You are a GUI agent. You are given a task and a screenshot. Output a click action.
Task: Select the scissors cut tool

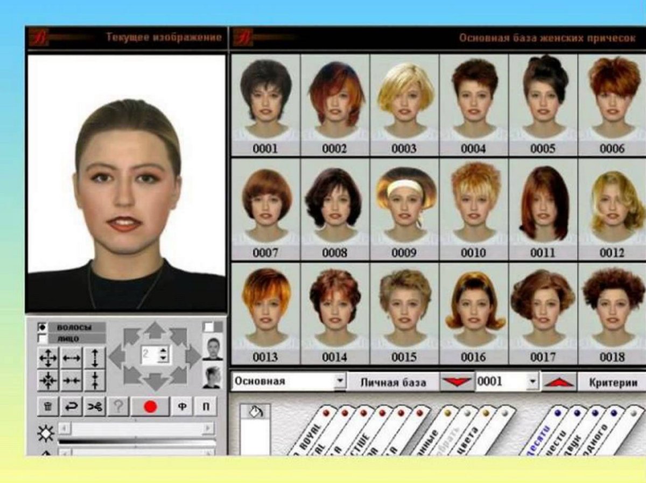click(x=95, y=407)
